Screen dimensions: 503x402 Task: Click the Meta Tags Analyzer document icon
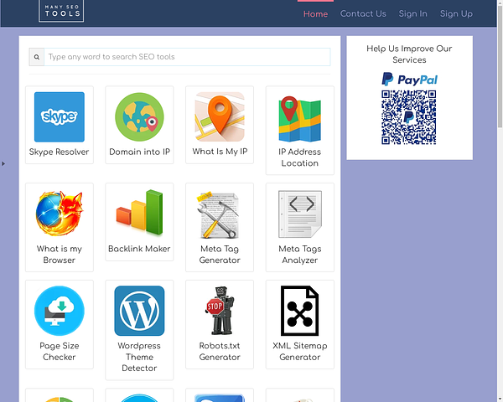click(x=299, y=214)
